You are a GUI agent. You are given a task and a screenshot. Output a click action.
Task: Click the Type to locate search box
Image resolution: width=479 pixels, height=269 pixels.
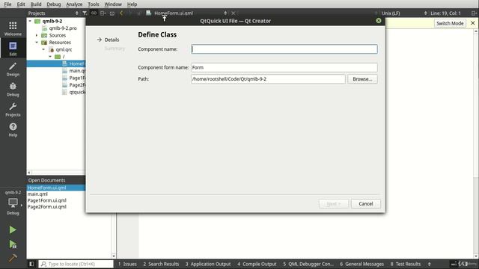coord(76,264)
